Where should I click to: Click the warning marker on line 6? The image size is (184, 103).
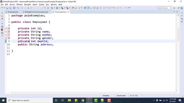6,32
